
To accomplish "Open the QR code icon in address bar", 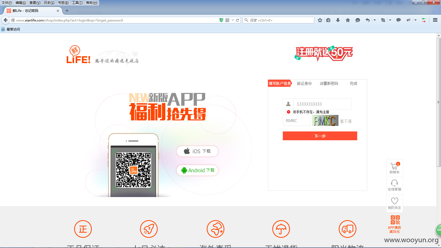I will 227,20.
